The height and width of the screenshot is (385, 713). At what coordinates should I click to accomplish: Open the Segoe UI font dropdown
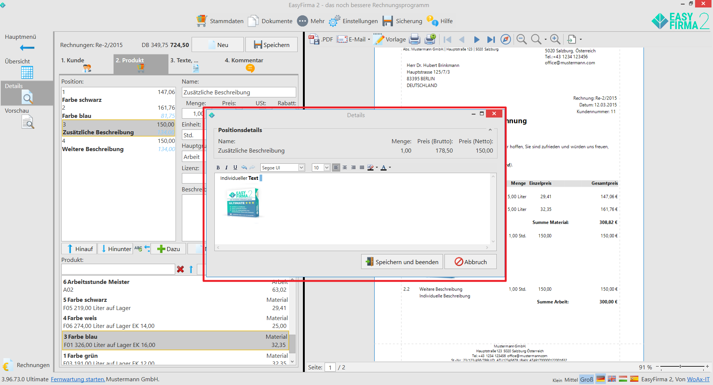(x=301, y=168)
